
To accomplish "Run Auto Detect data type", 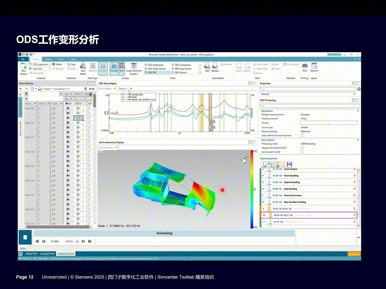I will [x=83, y=69].
